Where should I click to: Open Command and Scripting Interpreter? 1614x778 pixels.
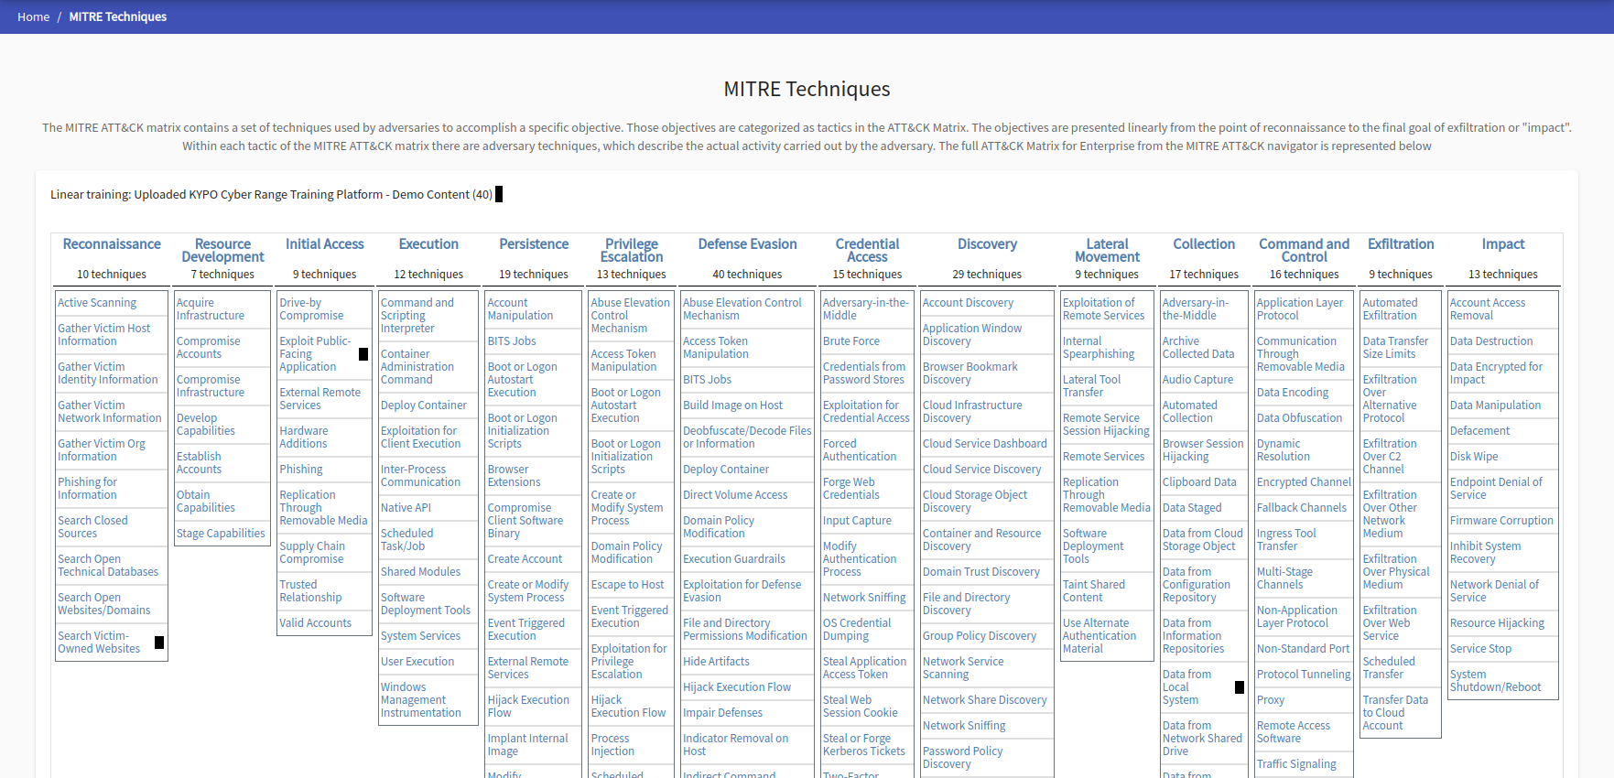[x=417, y=316]
